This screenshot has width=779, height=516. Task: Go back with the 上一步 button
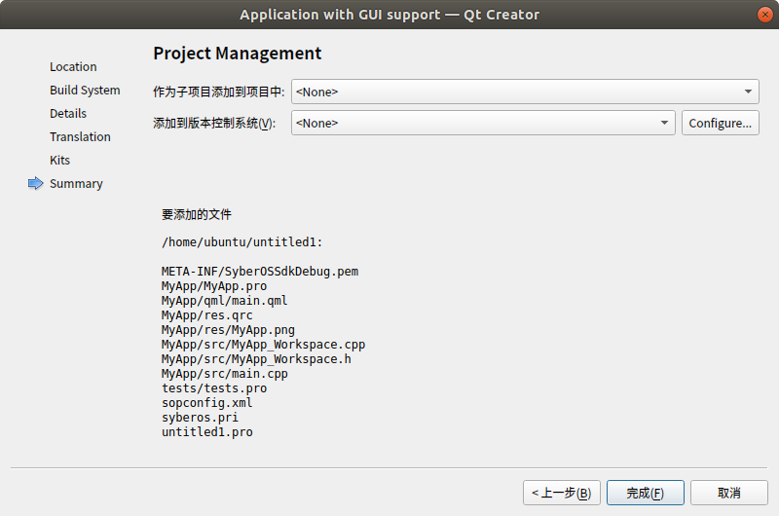(561, 493)
